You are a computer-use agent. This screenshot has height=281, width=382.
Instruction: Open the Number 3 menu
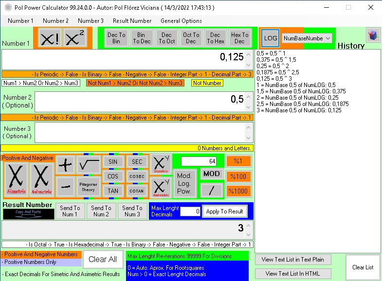pyautogui.click(x=91, y=21)
